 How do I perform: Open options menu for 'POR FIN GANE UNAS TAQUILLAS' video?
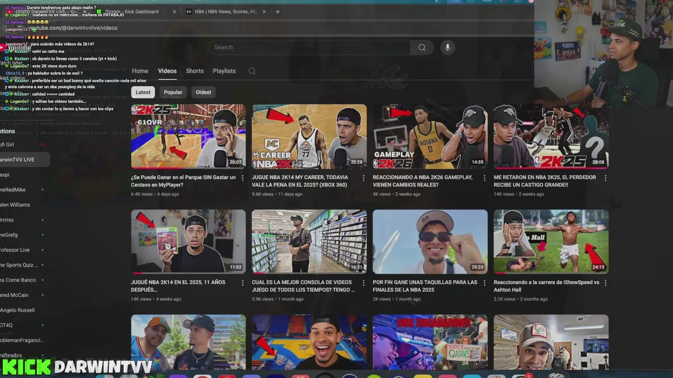[x=484, y=283]
